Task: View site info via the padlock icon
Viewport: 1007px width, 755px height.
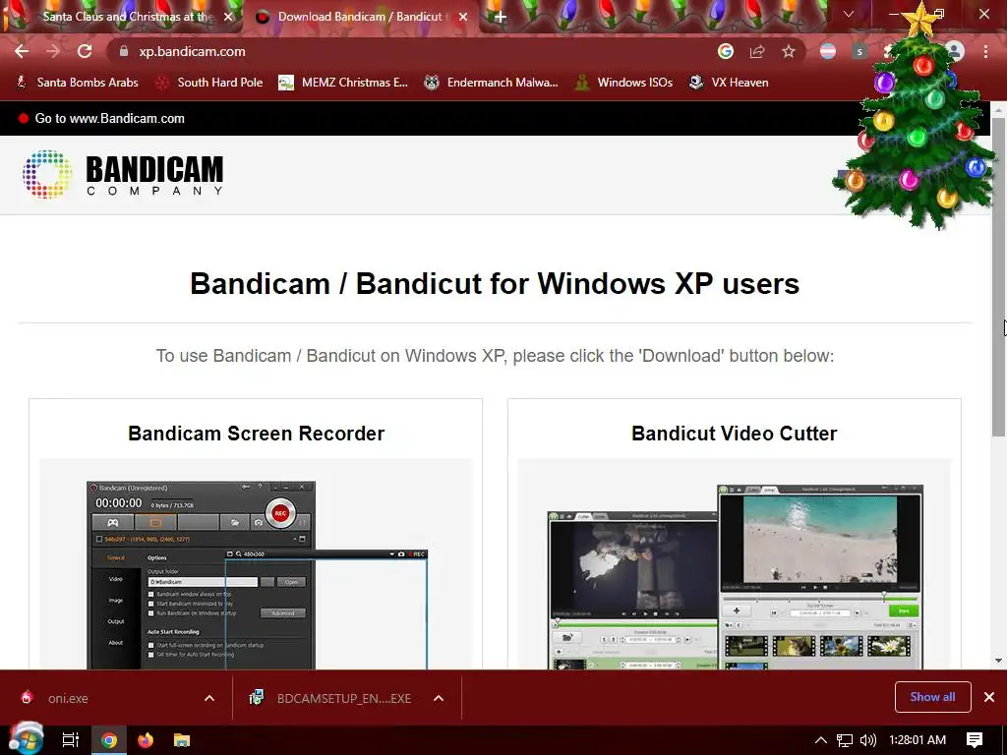Action: click(x=124, y=51)
